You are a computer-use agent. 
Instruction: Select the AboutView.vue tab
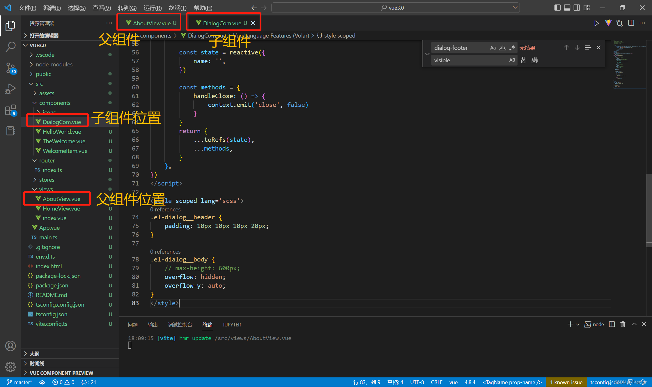pyautogui.click(x=150, y=23)
